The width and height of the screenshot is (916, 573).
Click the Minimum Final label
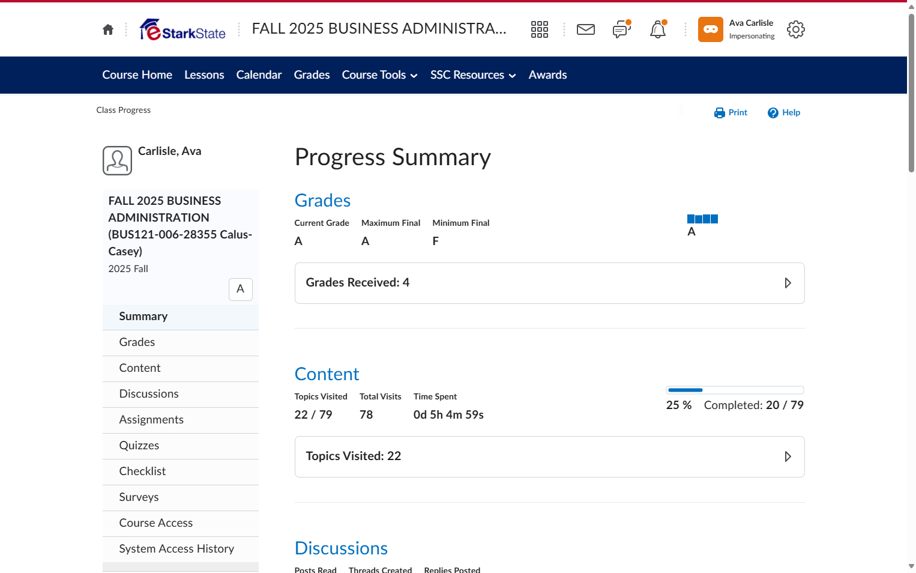(461, 223)
